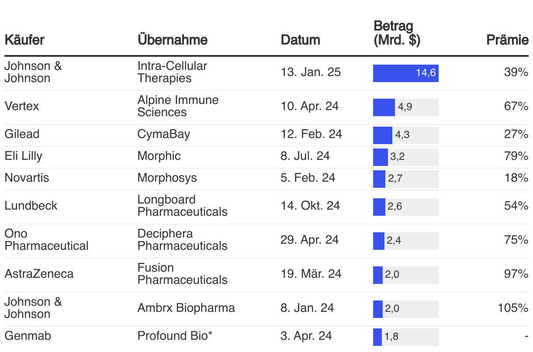Select the Lundbeck buyer cell
This screenshot has width=533, height=352.
[31, 206]
